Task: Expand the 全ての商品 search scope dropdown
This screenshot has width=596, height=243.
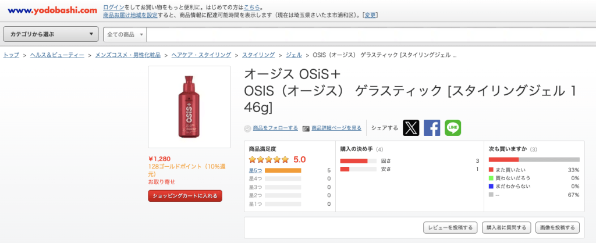Action: pos(125,34)
